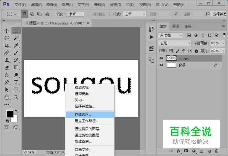Select the Gradient tool
This screenshot has height=156, width=228.
(x=16, y=68)
